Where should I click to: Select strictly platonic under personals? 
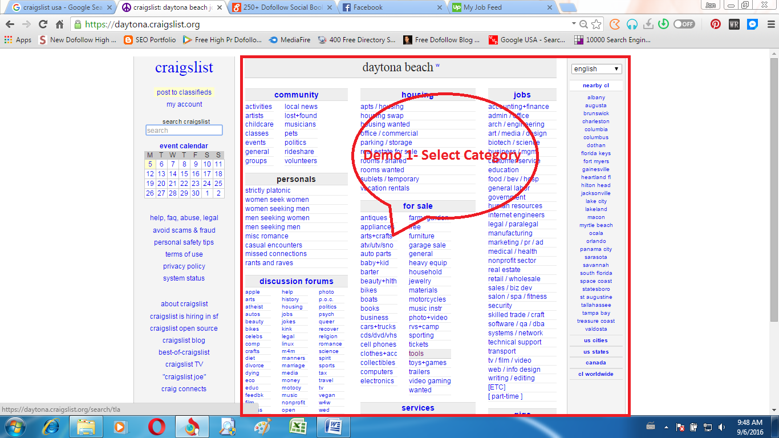[x=268, y=190]
